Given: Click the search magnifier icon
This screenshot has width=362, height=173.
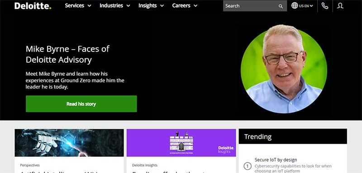Looking at the screenshot, I should tap(281, 6).
